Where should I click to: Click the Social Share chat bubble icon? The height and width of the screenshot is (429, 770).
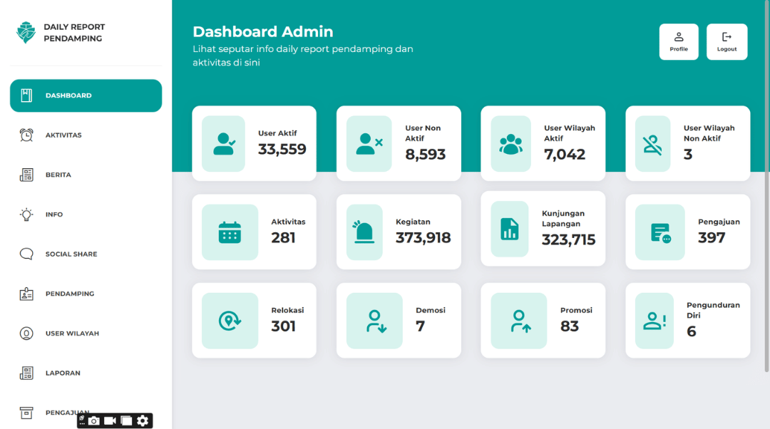click(26, 254)
